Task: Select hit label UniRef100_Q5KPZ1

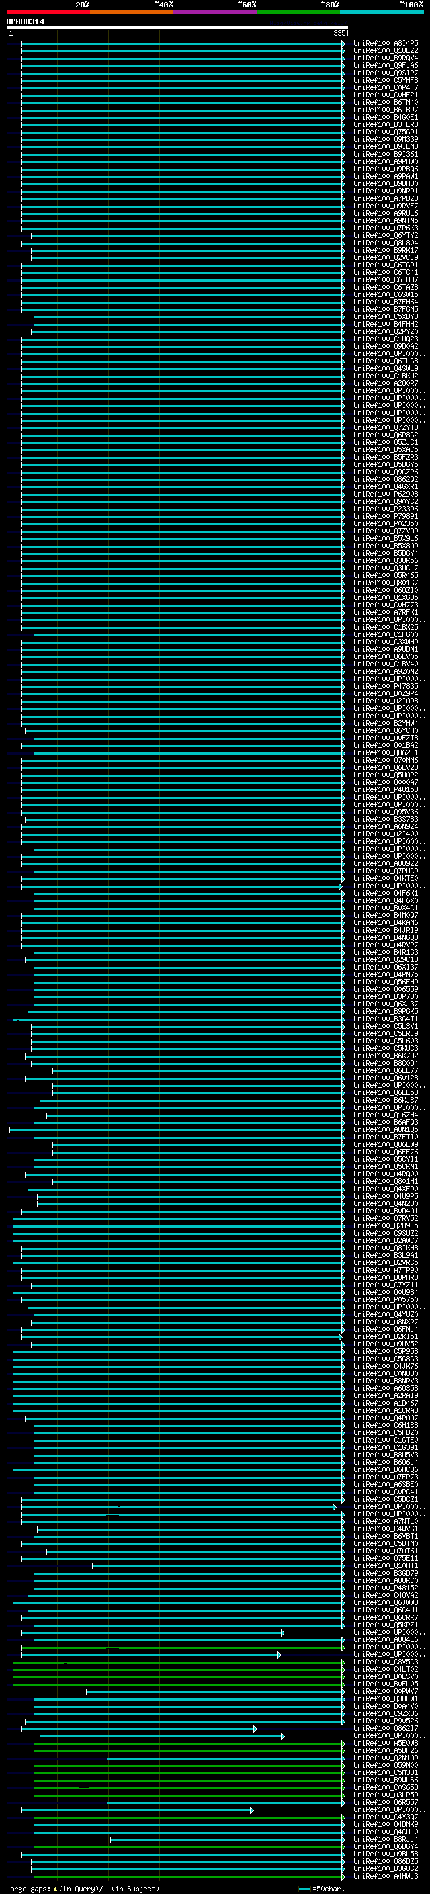Action: 386,1625
